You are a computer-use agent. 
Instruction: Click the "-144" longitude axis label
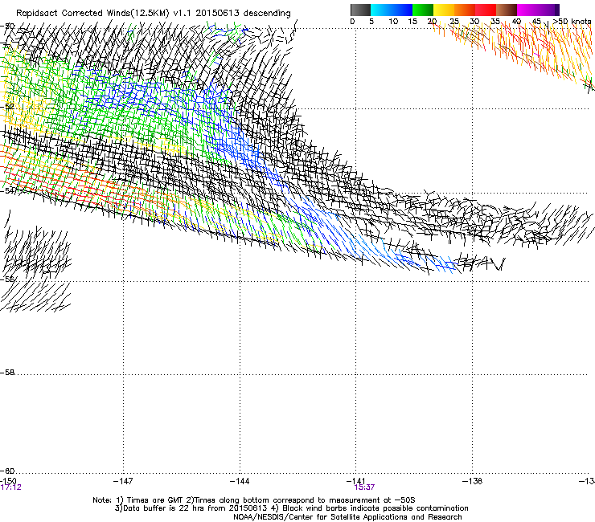click(x=240, y=481)
